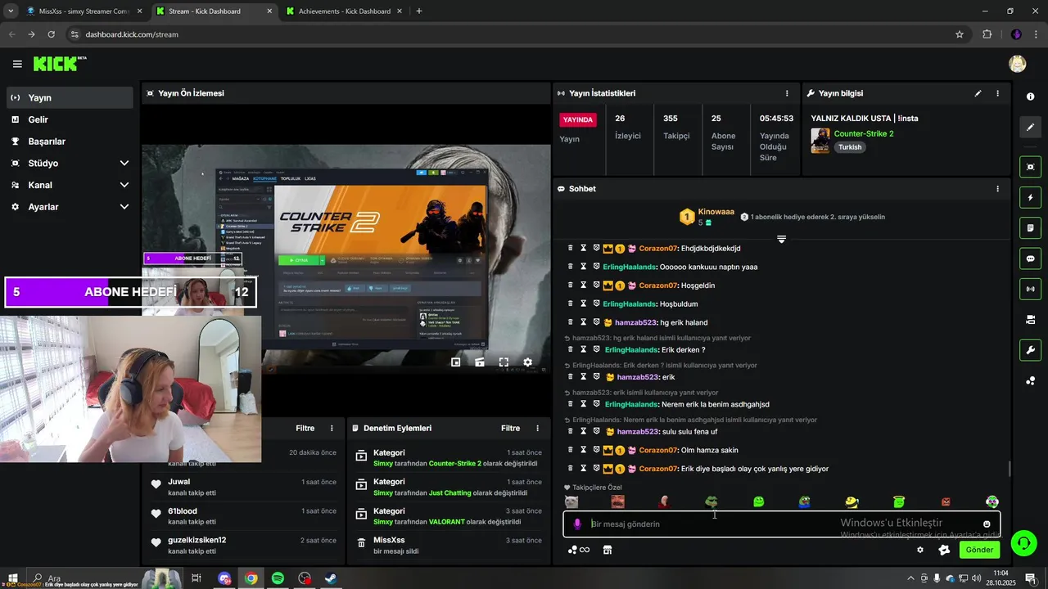Select Yayın in the left sidebar
This screenshot has height=589, width=1048.
click(x=69, y=97)
